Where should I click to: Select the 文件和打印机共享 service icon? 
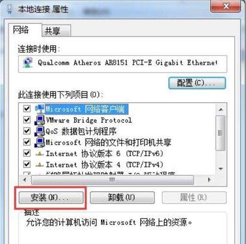(x=40, y=142)
